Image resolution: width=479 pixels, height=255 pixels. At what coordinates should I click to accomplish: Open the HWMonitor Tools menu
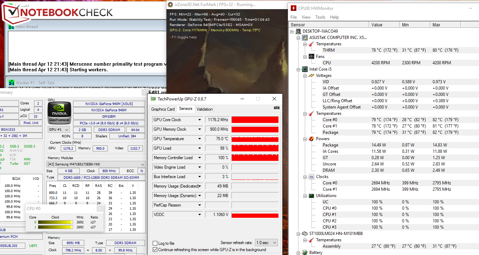point(320,17)
